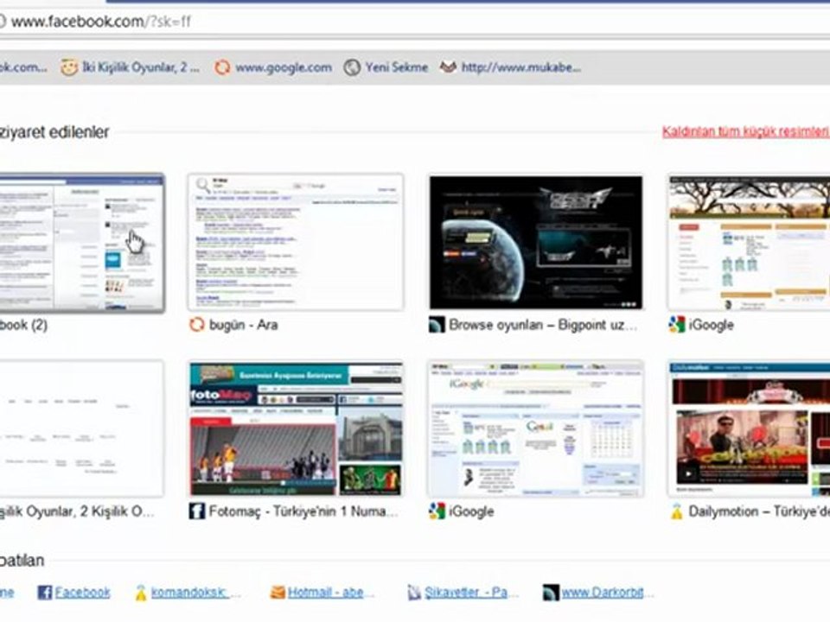Click the Hotmail envelope icon
830x622 pixels.
coord(278,593)
